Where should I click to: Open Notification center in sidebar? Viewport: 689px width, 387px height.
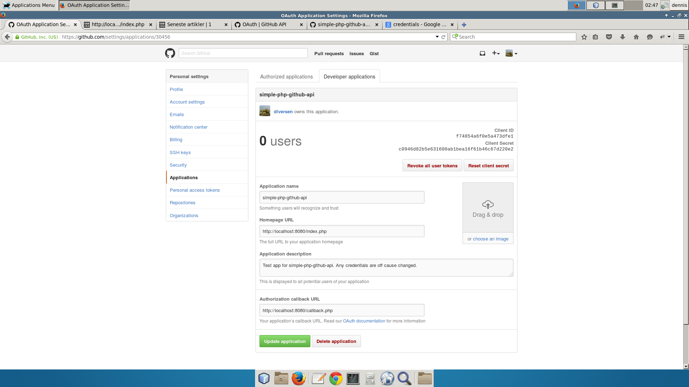point(207,127)
